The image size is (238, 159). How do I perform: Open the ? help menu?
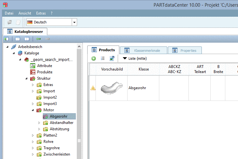[52, 13]
